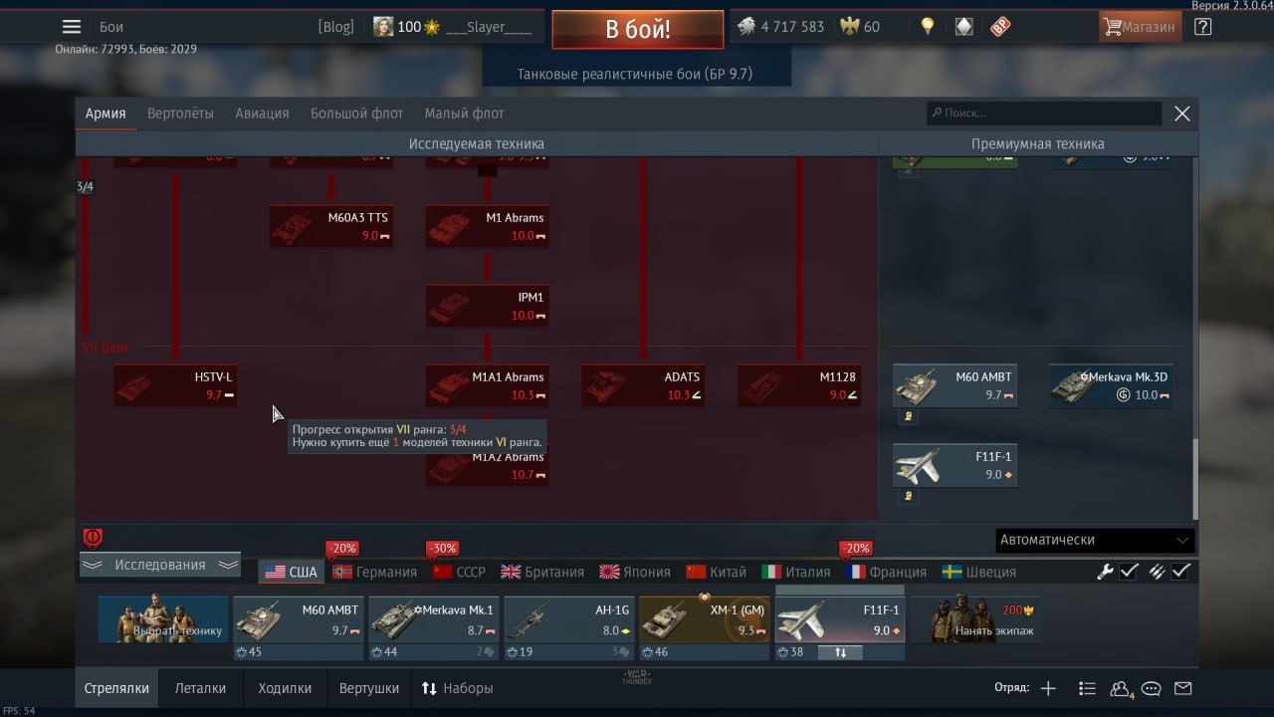Viewport: 1274px width, 717px height.
Task: Toggle the auto-refill ammo checkbox
Action: 1180,572
